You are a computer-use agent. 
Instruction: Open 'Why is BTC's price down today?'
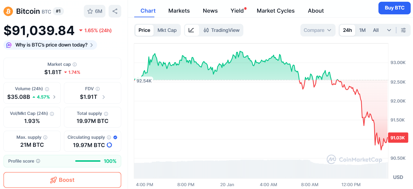tap(50, 45)
